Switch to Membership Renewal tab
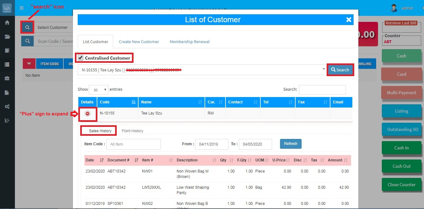 [189, 42]
